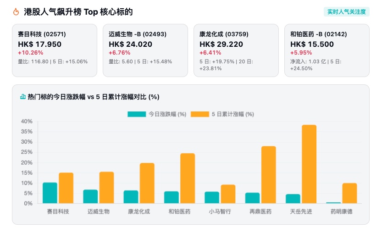Click the bar chart icon before 热门标的
This screenshot has height=233, width=382.
pos(22,97)
